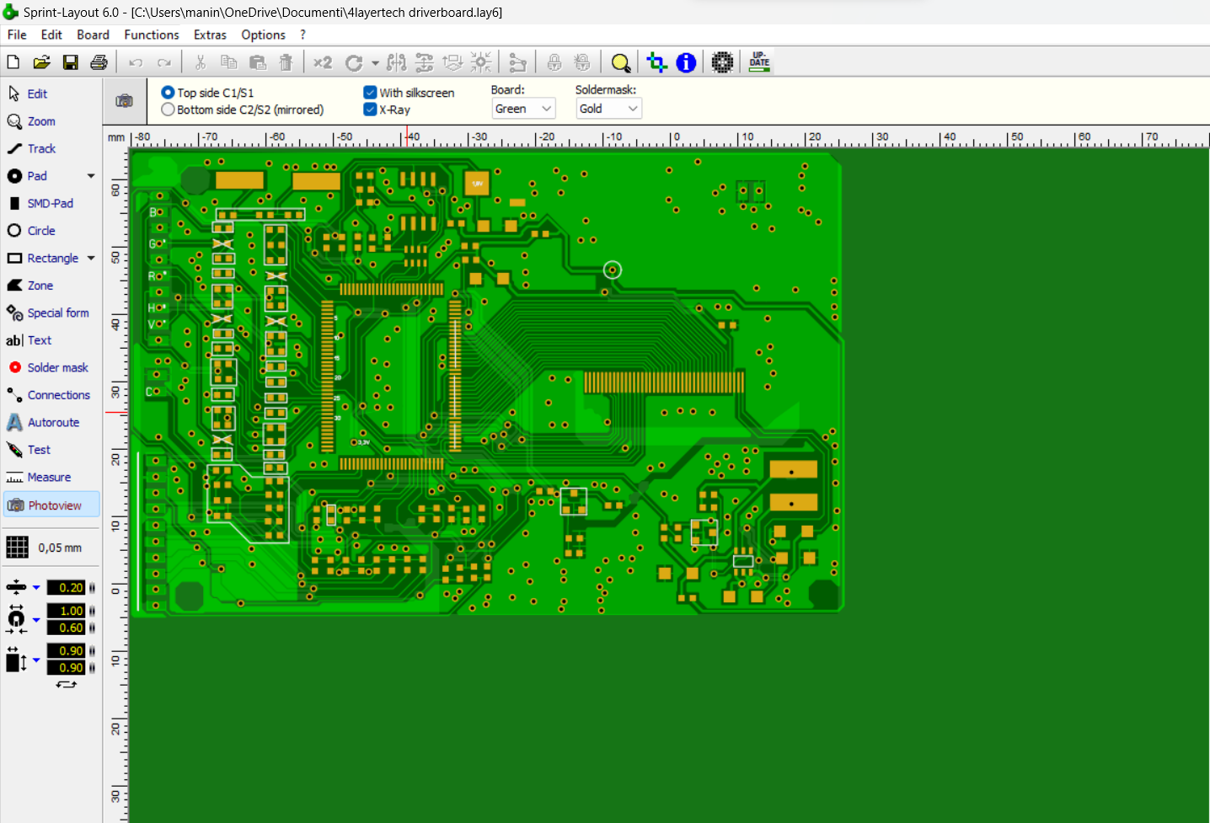This screenshot has height=823, width=1210.
Task: Select Bottom side C2/S2 (mirrored) radio button
Action: click(x=168, y=110)
